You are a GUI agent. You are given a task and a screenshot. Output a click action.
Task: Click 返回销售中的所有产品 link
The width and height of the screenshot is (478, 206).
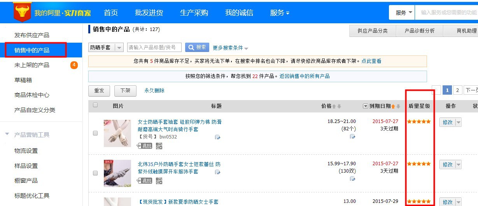tap(305, 76)
